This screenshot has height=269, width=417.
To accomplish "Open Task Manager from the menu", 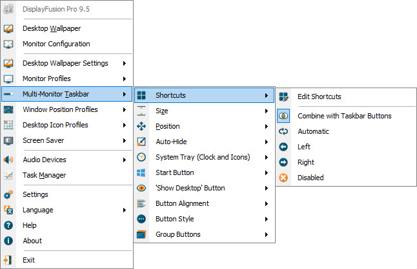I will (x=66, y=175).
